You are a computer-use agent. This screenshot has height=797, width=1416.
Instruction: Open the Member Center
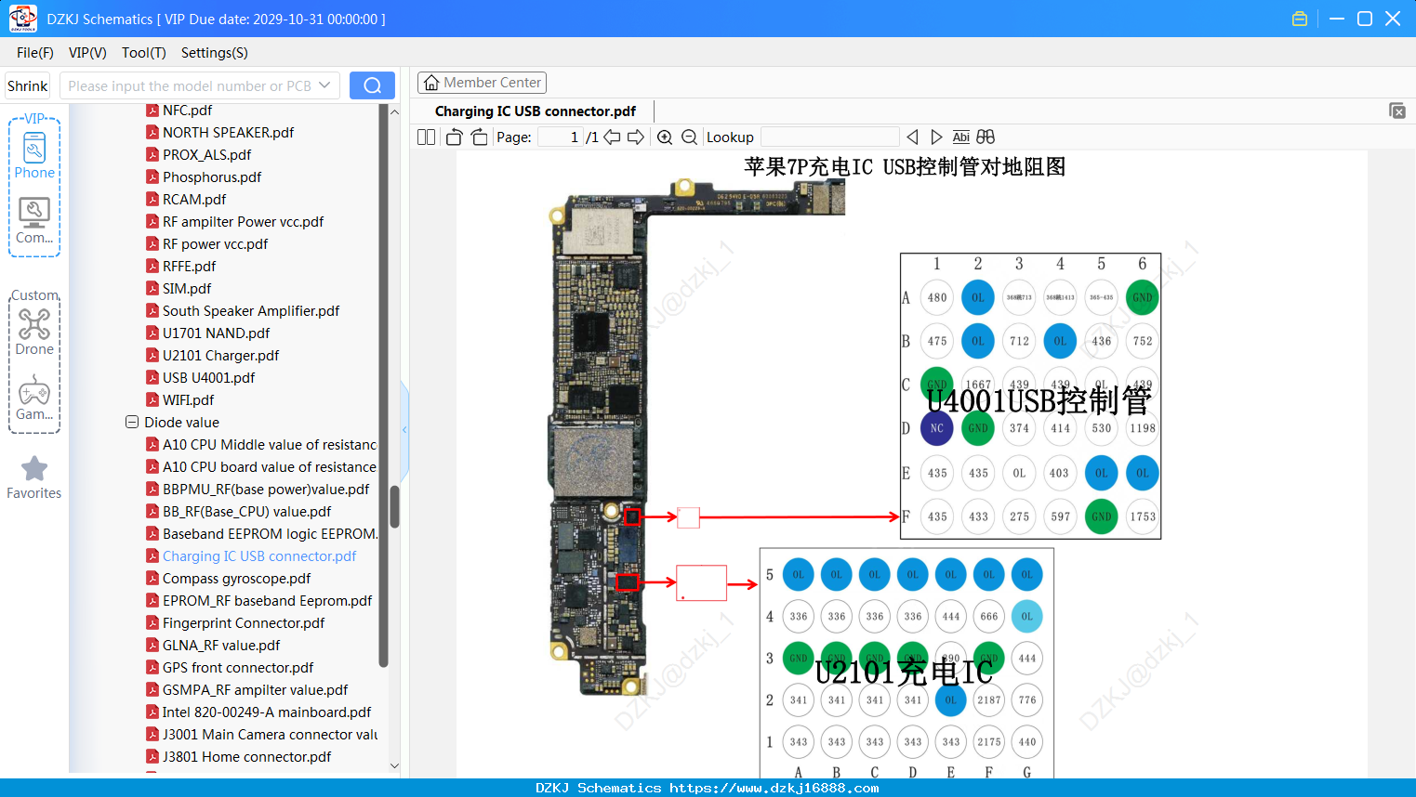pos(482,83)
